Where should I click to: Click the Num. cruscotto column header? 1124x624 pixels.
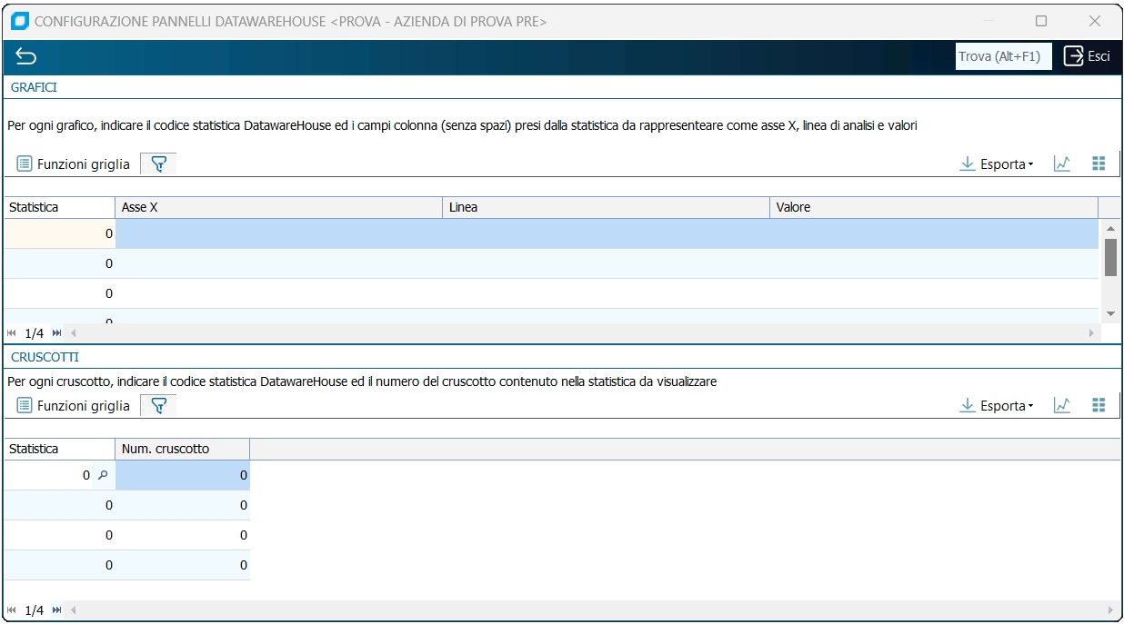point(183,449)
